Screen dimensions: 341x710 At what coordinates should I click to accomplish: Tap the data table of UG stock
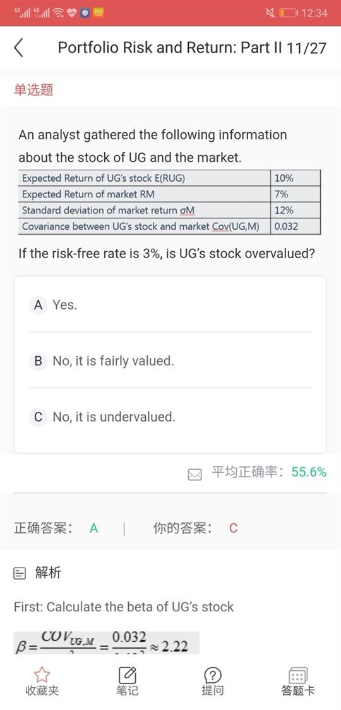click(169, 202)
